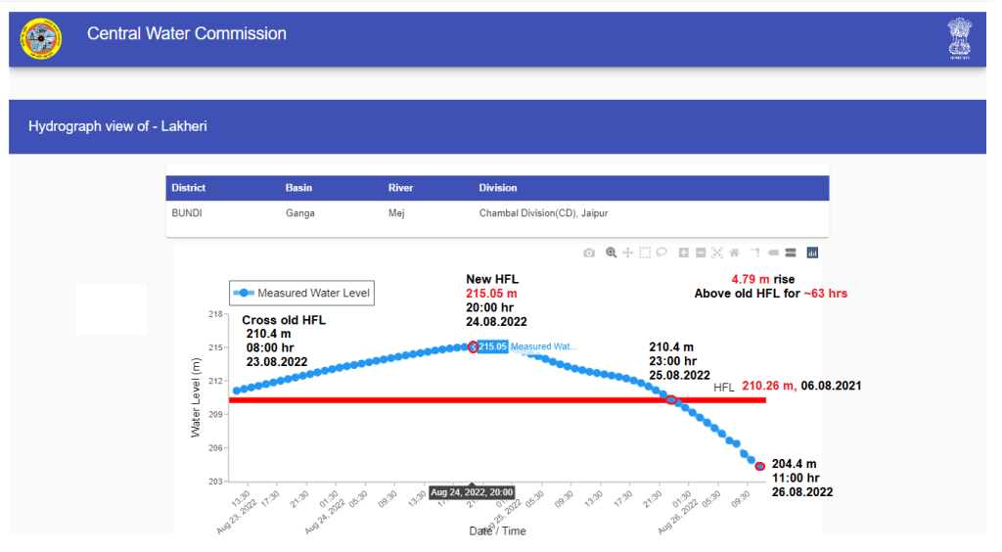Open the Plotly logo link icon

pos(812,253)
